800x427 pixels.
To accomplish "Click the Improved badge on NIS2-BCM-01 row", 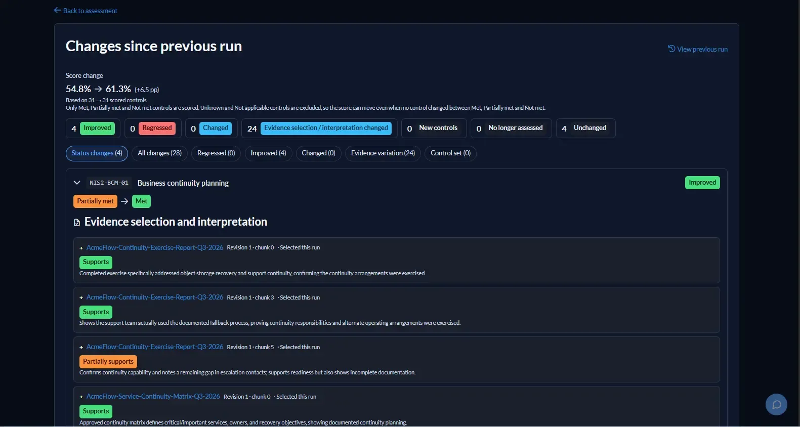I will (702, 183).
